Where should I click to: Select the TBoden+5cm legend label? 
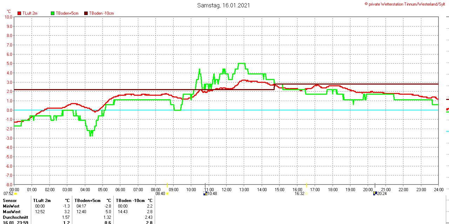click(67, 13)
